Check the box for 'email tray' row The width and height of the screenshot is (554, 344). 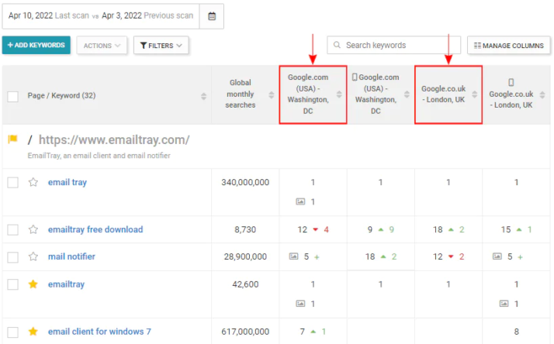coord(12,183)
